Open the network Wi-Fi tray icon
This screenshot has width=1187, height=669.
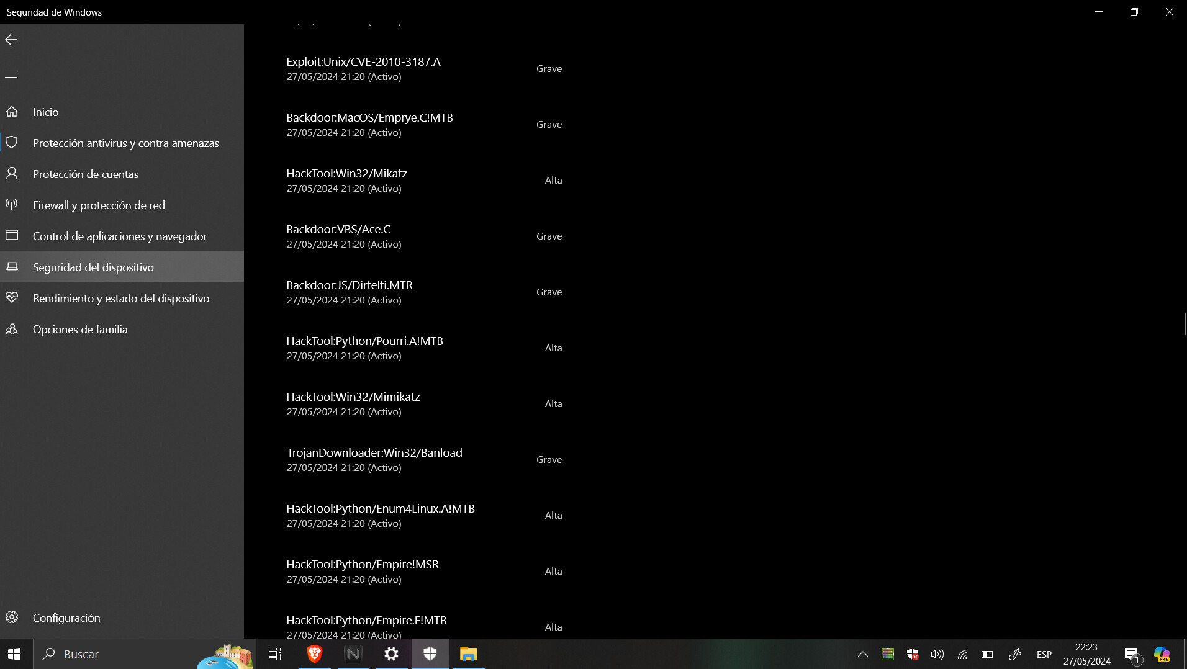pos(962,654)
